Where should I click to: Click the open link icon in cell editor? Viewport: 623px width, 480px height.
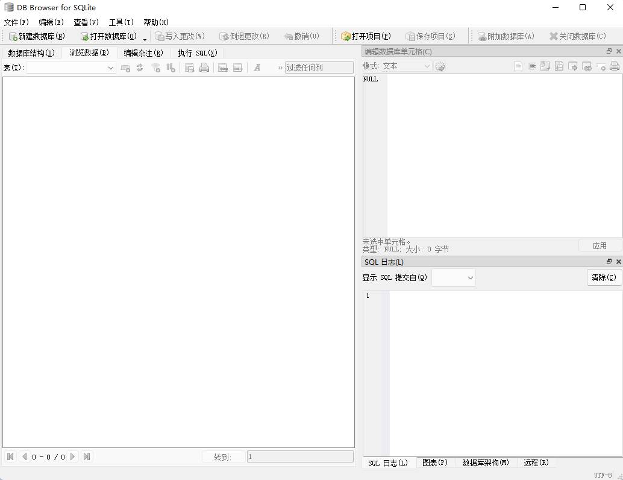click(x=587, y=66)
